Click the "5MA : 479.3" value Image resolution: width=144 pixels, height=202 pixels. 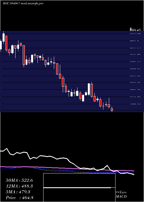pos(18,192)
